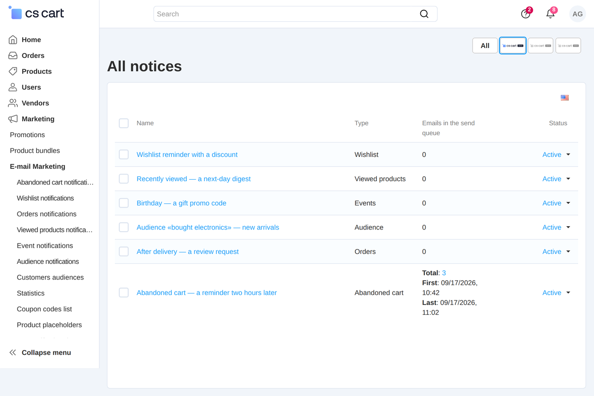Open Wishlist reminder with a discount notice

coord(187,154)
